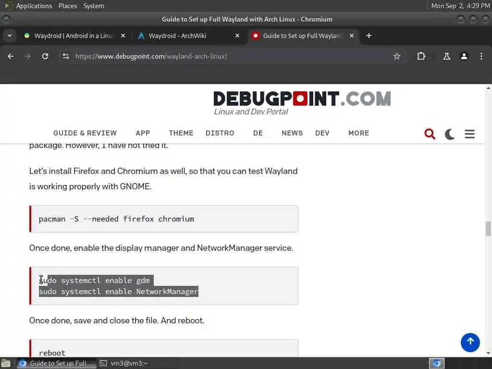The image size is (492, 369).
Task: Open the NEWS menu item
Action: 292,133
